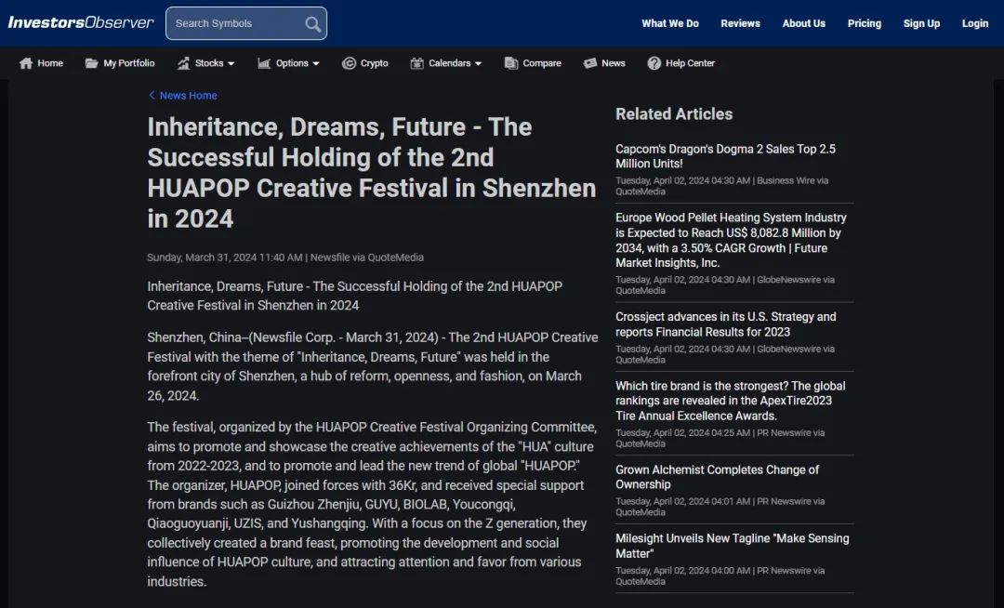The width and height of the screenshot is (1004, 608).
Task: Open About Us page
Action: coord(803,23)
